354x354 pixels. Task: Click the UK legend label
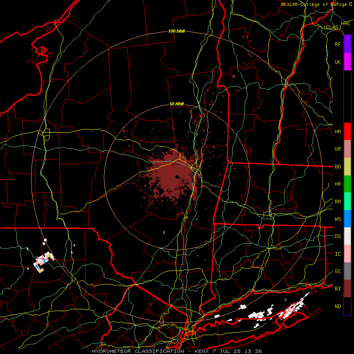(x=337, y=62)
